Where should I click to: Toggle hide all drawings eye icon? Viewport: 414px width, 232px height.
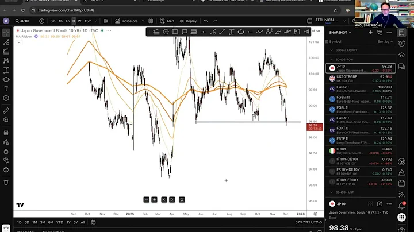6,160
